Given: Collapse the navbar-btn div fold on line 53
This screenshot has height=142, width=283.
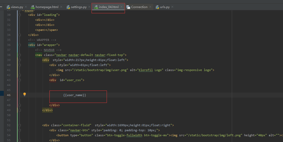Looking at the screenshot, I should pos(20,130).
